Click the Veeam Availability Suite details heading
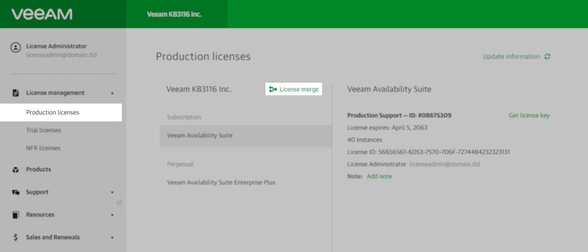 click(x=389, y=89)
